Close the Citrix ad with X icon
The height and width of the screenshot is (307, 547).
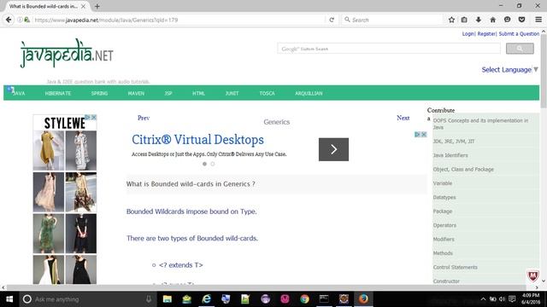(424, 135)
